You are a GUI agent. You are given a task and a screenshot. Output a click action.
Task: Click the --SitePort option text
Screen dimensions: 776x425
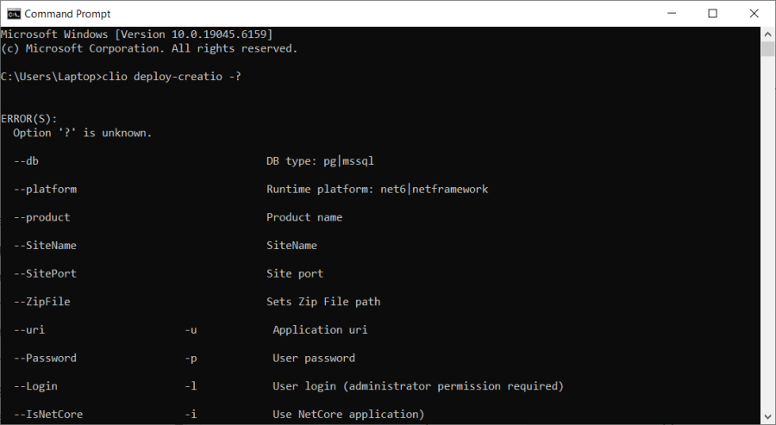pos(46,273)
